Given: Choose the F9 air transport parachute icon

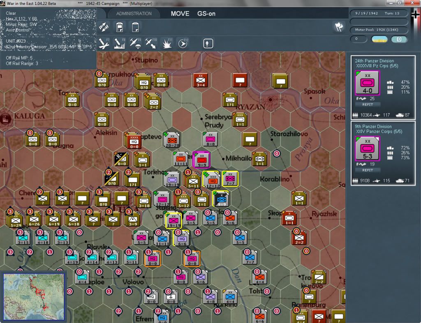Looking at the screenshot, I should pyautogui.click(x=135, y=44).
